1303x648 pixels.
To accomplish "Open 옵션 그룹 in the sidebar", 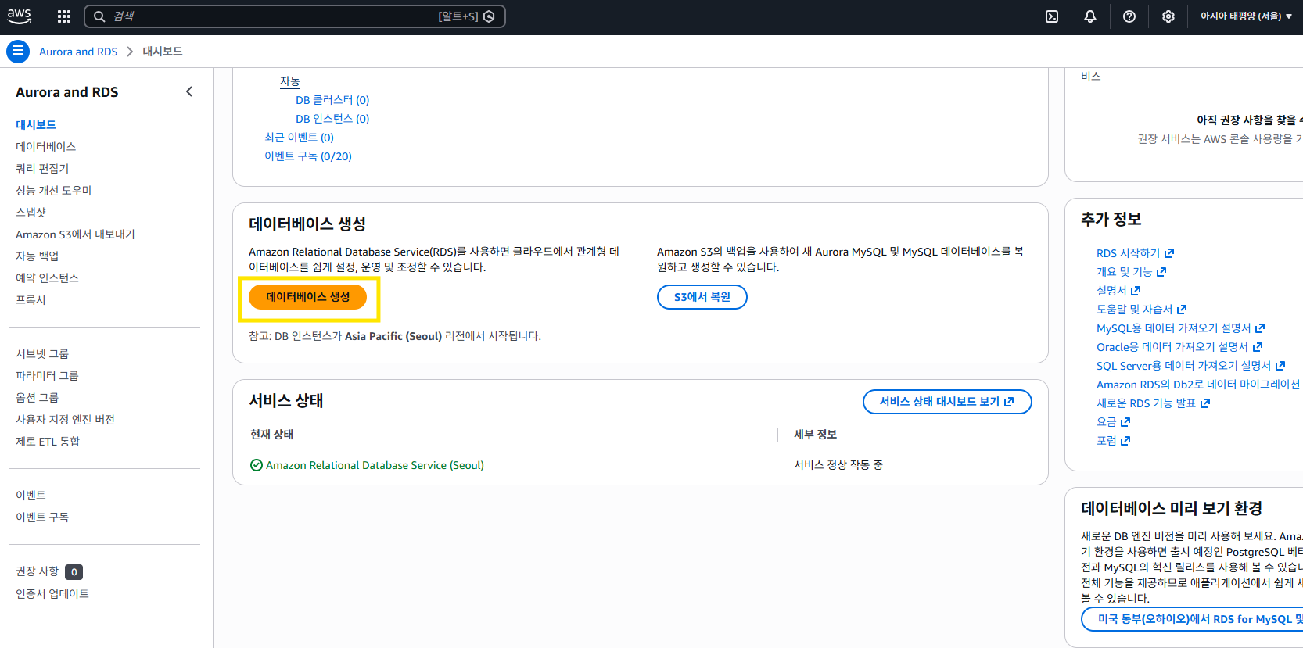I will 37,397.
